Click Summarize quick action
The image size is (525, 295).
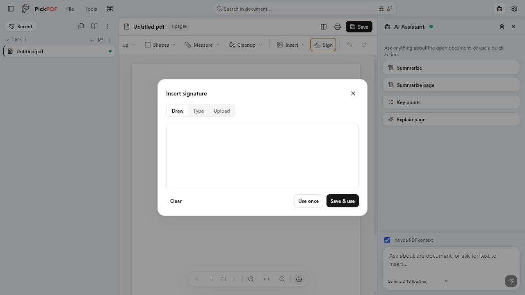[451, 68]
